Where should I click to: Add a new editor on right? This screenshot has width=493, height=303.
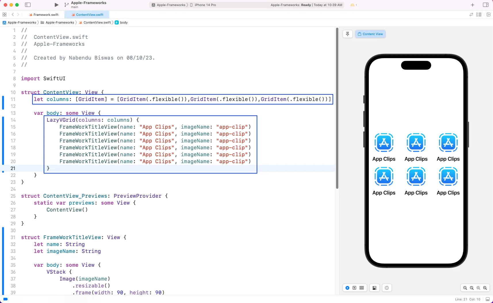pos(488,14)
